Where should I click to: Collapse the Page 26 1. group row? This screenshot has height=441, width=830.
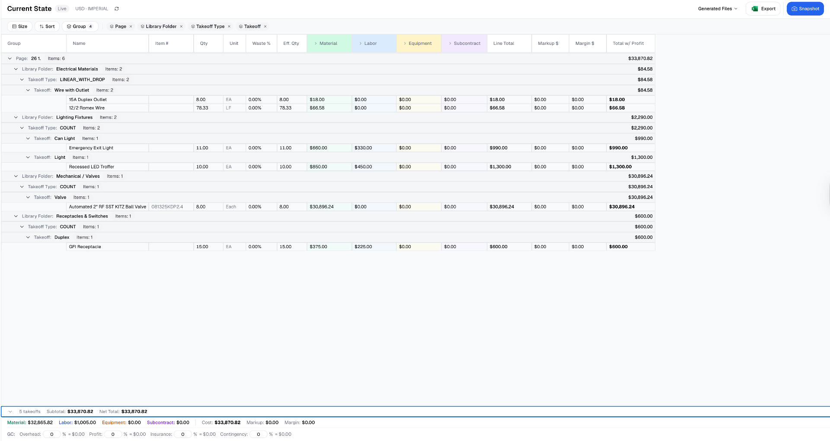pos(10,59)
